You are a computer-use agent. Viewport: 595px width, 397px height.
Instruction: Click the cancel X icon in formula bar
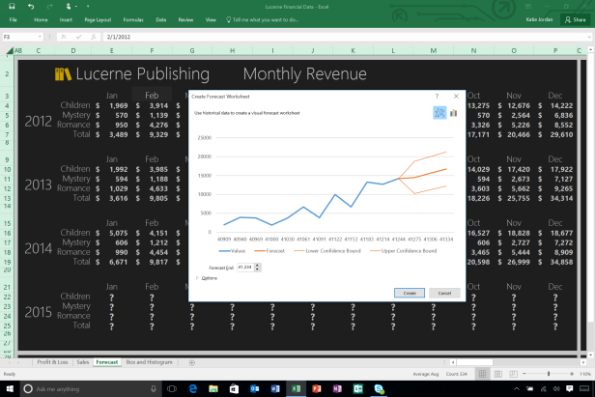click(x=64, y=37)
